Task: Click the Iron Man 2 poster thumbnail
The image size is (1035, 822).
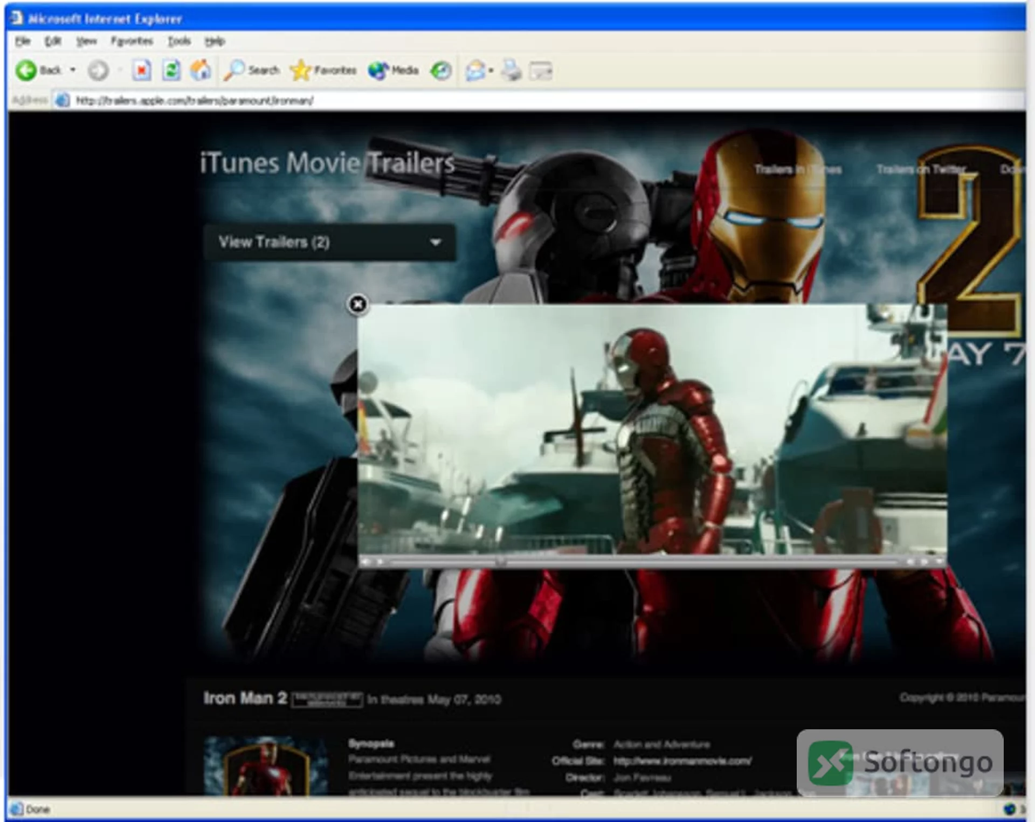Action: (266, 766)
